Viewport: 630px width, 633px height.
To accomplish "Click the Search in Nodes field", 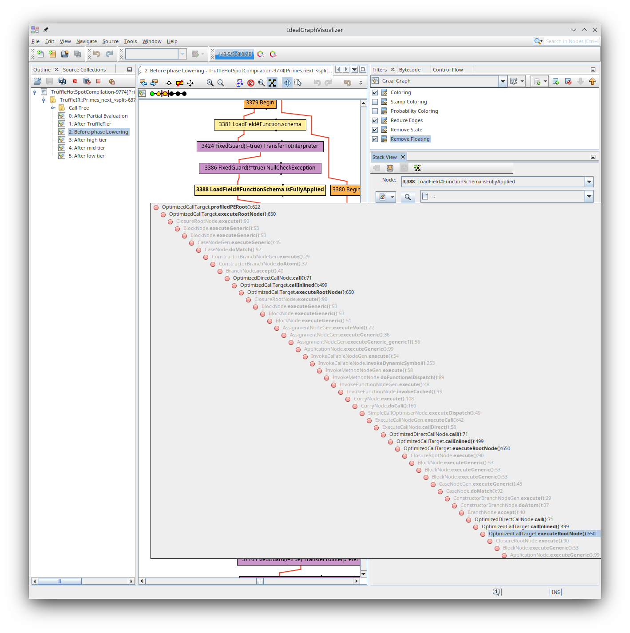I will coord(572,41).
